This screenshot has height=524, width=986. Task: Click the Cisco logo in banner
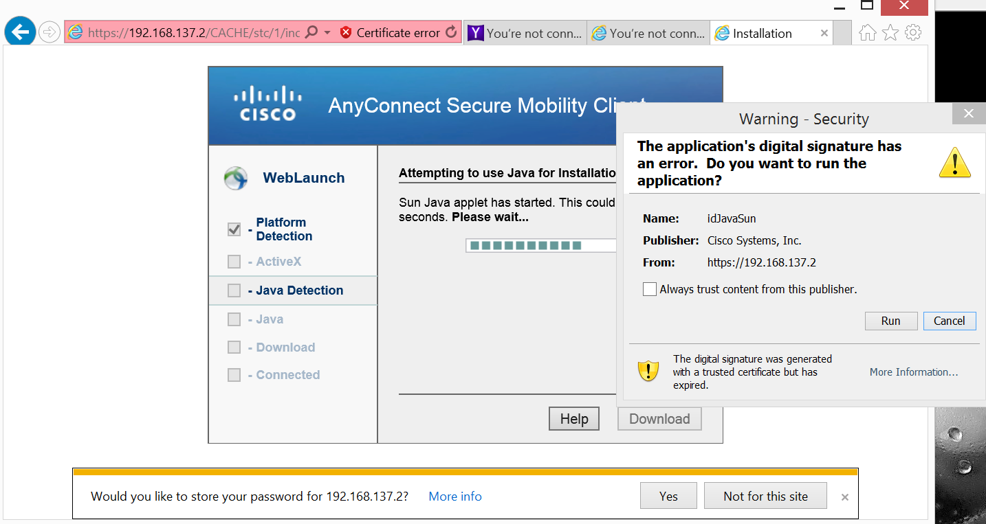coord(268,104)
